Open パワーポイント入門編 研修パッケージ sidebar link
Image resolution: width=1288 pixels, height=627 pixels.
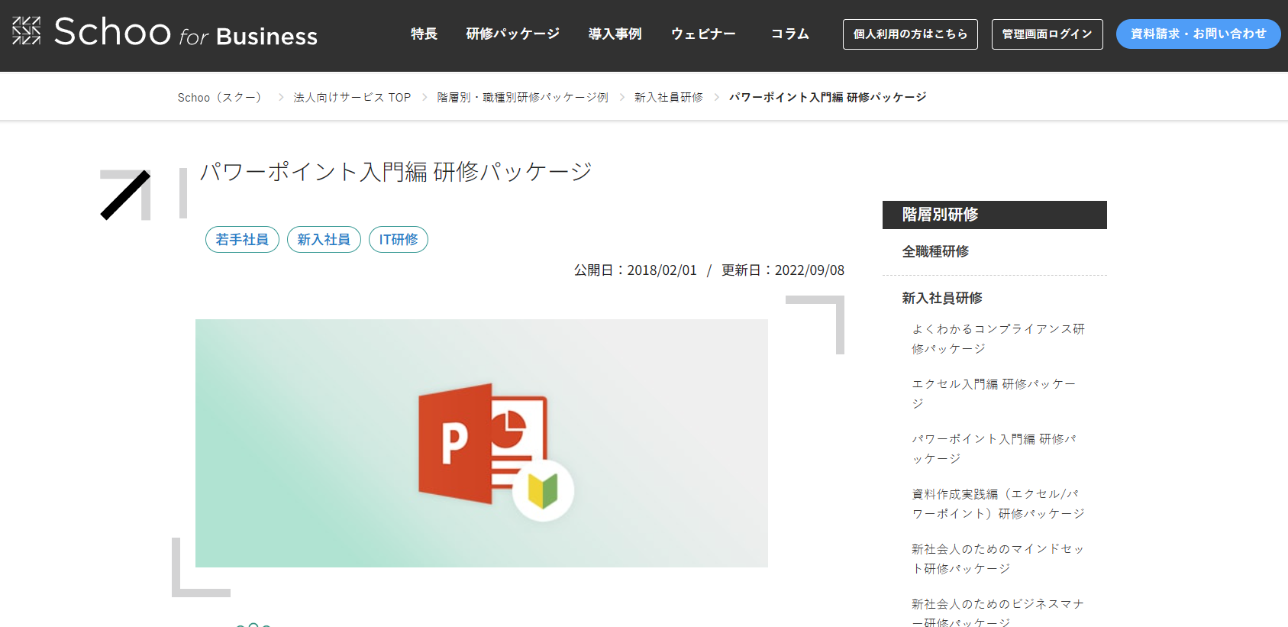click(994, 448)
